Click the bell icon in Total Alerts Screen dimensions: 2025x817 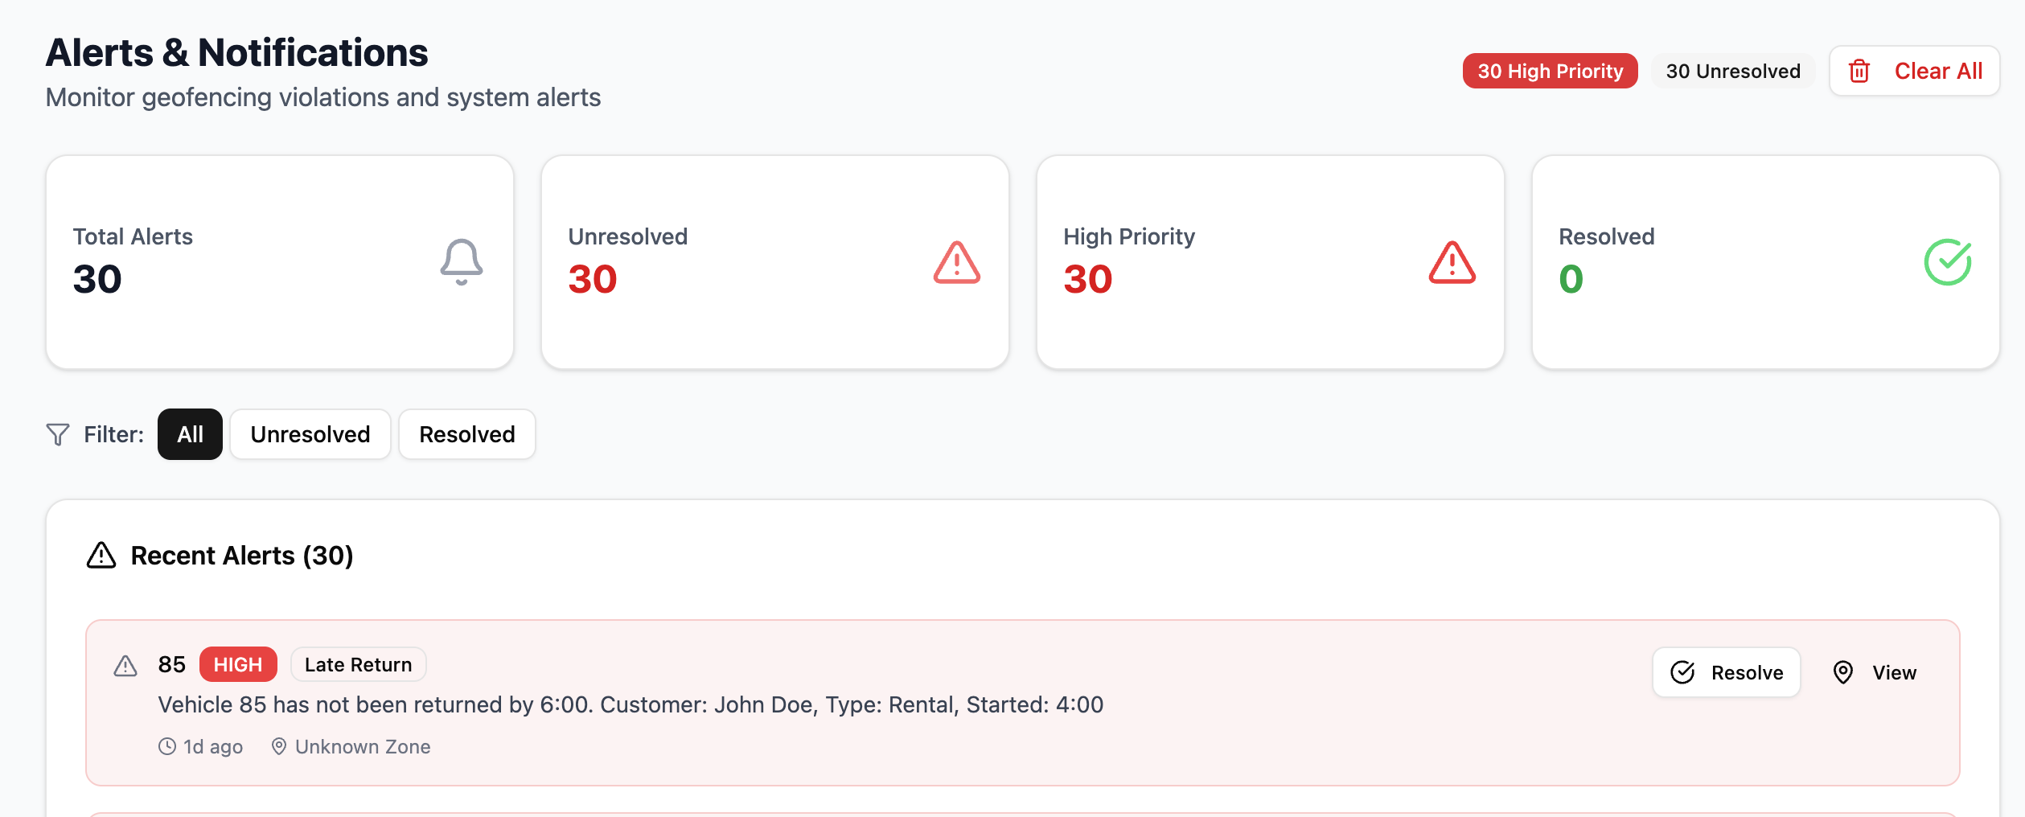[x=462, y=262]
